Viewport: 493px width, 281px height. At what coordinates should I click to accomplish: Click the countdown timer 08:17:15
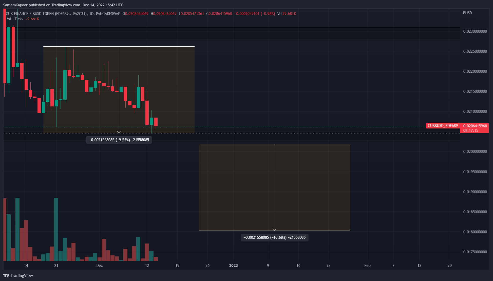pos(471,130)
